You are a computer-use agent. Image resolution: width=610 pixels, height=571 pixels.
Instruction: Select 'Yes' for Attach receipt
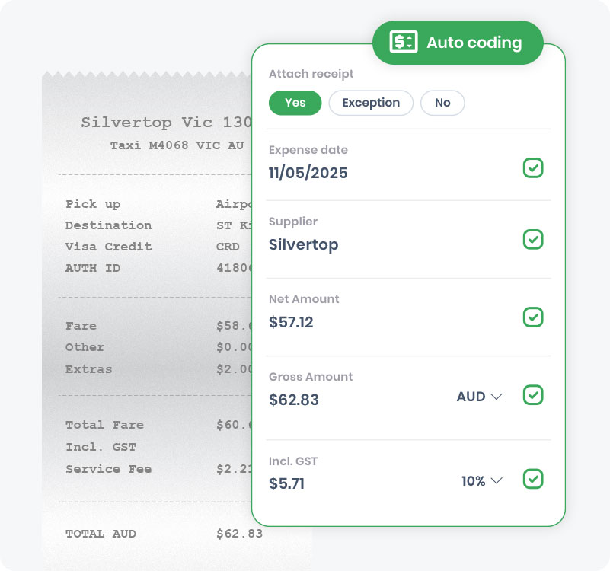pyautogui.click(x=295, y=103)
